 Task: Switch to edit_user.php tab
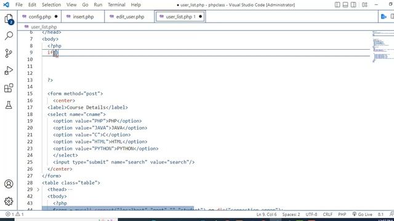130,17
